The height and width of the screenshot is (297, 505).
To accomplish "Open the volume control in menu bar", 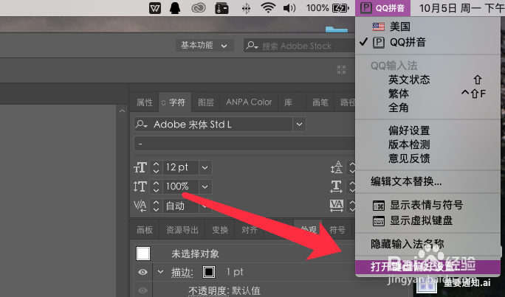I will pos(289,8).
